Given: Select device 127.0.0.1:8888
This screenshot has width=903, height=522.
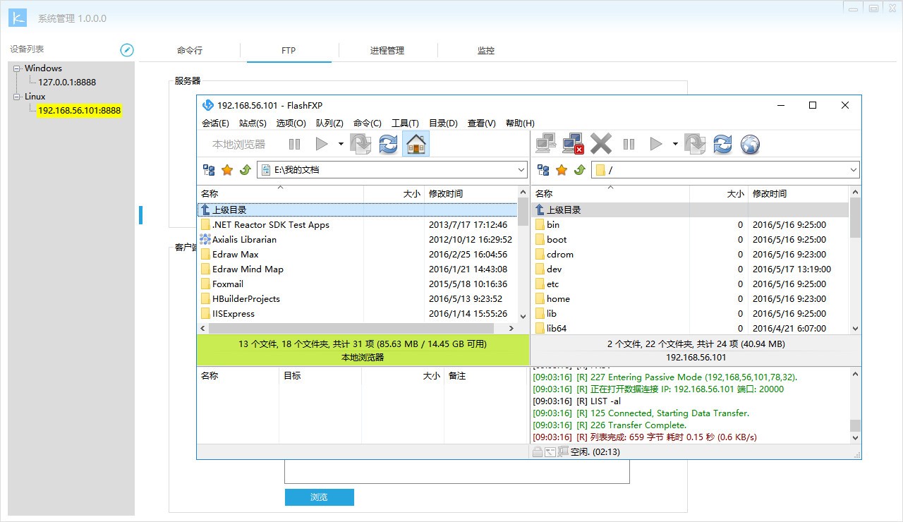Looking at the screenshot, I should (67, 83).
